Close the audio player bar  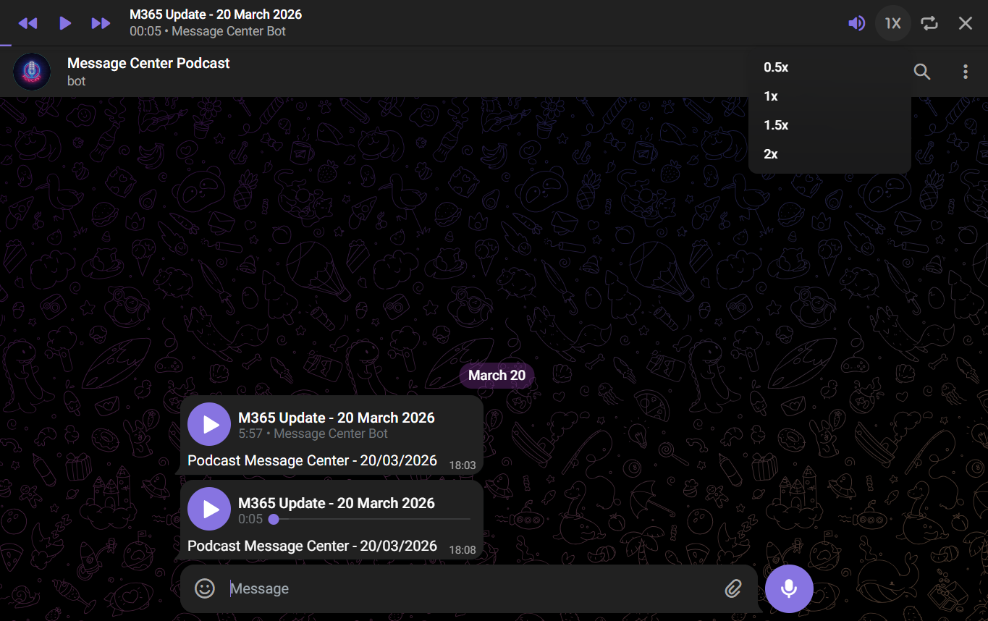(966, 23)
